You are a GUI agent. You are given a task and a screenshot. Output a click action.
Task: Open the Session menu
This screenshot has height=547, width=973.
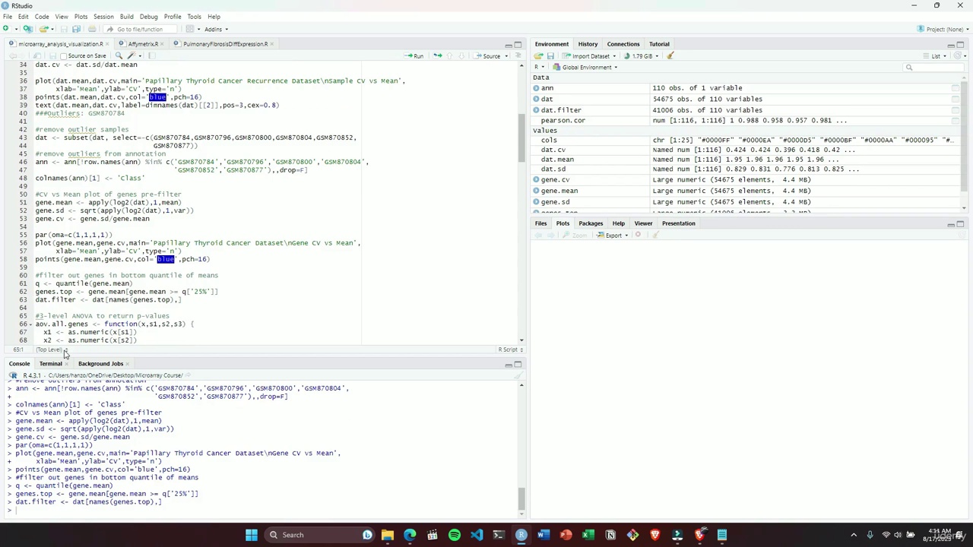[103, 16]
